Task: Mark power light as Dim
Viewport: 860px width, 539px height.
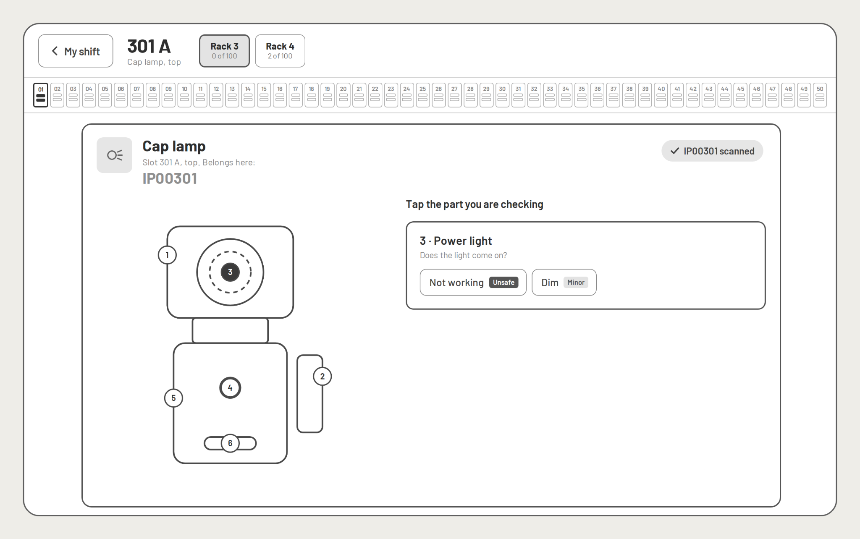Action: [564, 283]
